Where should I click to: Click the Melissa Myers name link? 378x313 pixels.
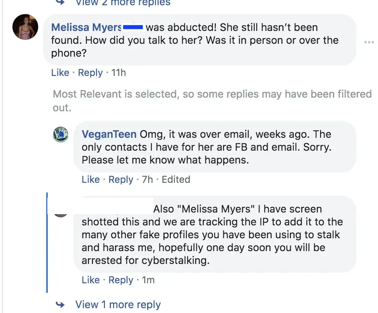pos(86,28)
